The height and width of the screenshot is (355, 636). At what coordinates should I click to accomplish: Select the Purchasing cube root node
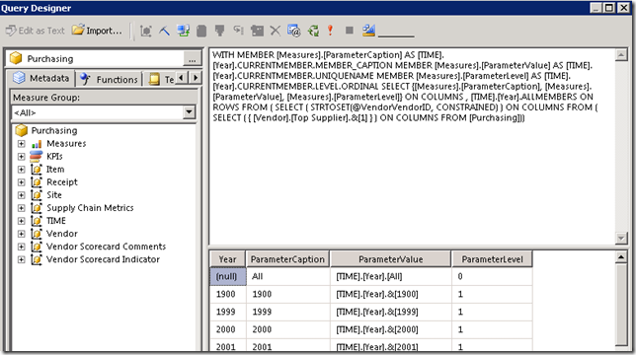54,130
